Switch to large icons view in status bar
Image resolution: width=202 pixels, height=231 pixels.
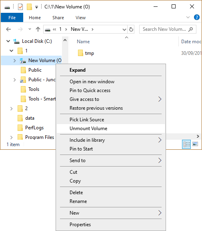coord(195,144)
